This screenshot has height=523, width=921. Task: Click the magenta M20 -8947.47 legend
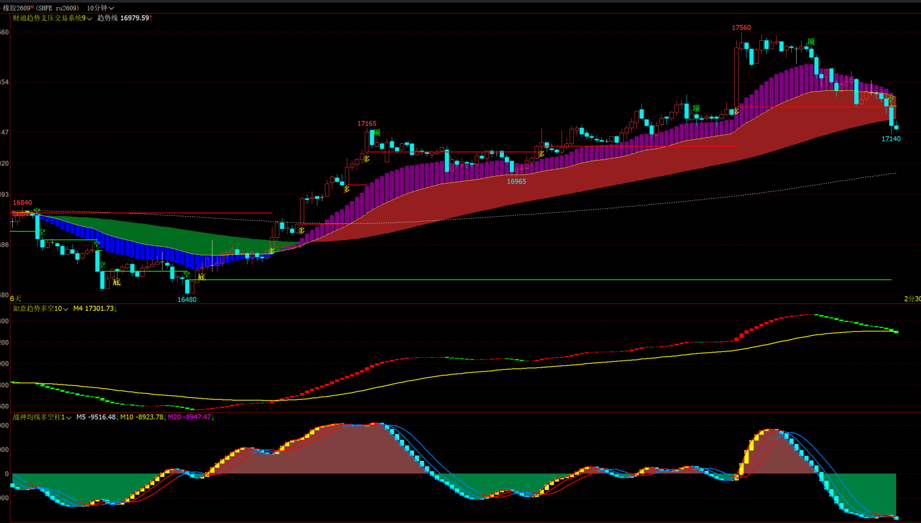(x=190, y=417)
